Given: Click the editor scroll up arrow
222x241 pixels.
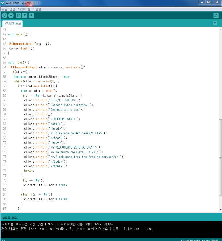Looking at the screenshot, I should [x=221, y=29].
